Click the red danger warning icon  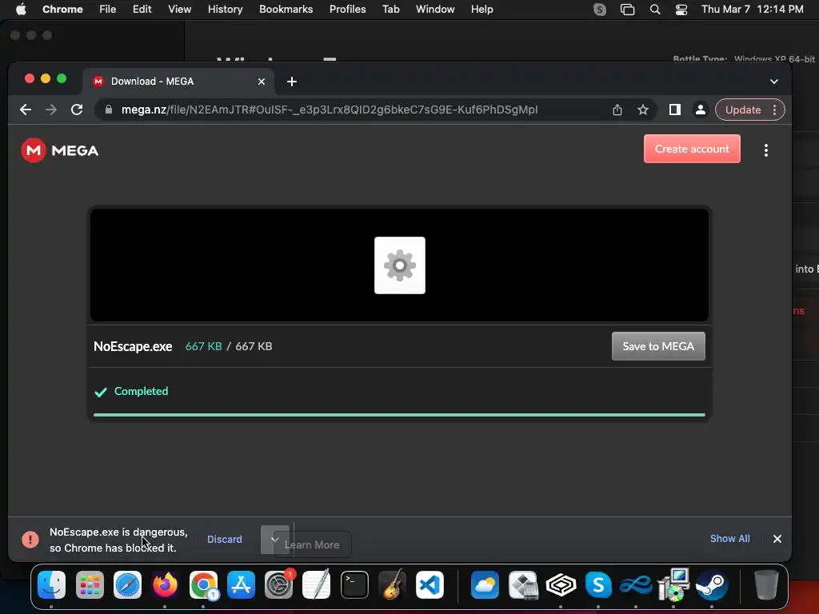30,540
